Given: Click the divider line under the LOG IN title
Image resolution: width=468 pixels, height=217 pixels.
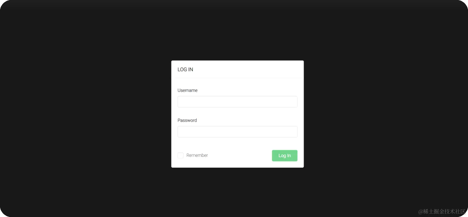Looking at the screenshot, I should point(237,78).
